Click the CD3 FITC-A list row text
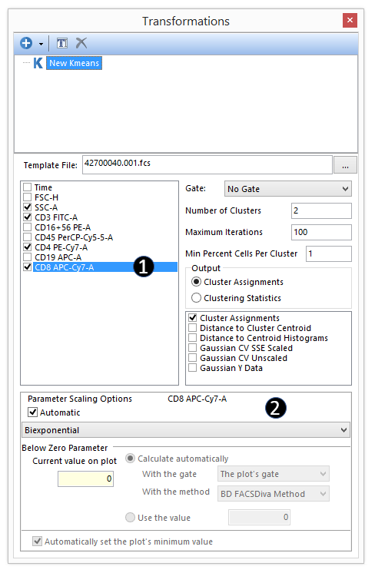This screenshot has height=573, width=375. coord(56,217)
